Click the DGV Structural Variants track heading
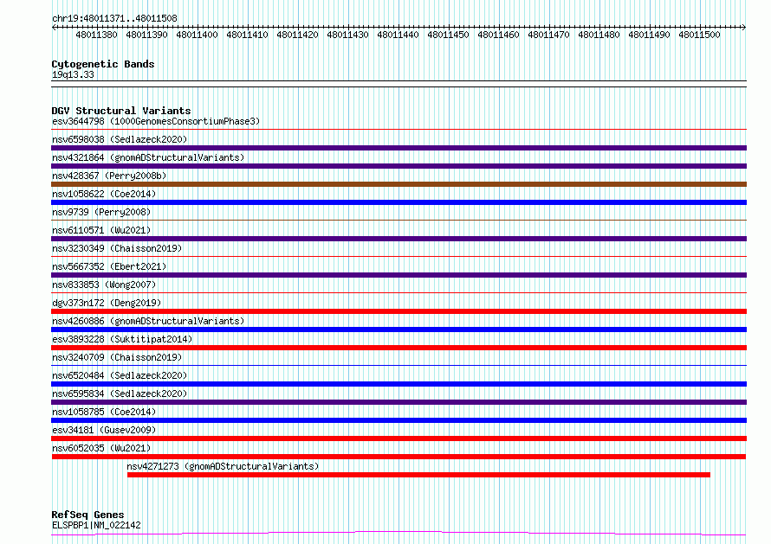 click(121, 111)
